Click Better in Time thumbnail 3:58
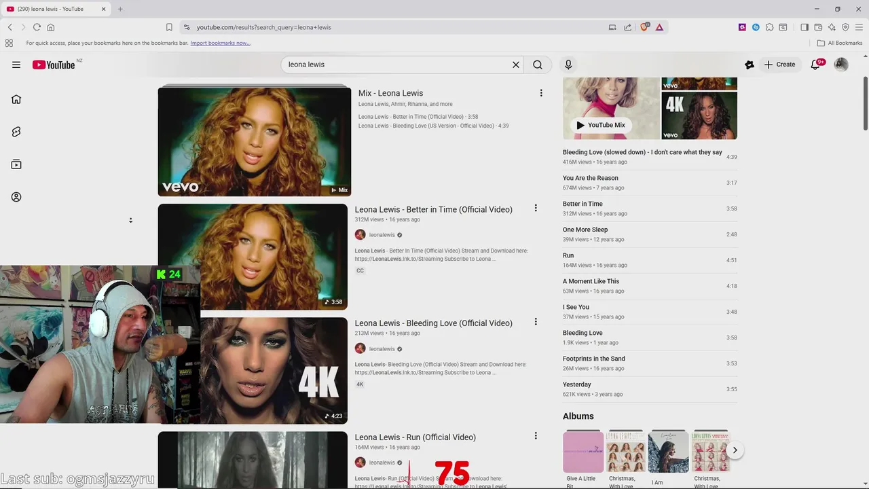Viewport: 869px width, 489px height. click(253, 257)
